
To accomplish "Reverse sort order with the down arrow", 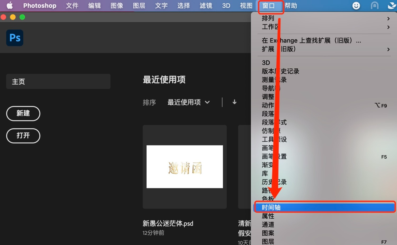I will point(234,102).
